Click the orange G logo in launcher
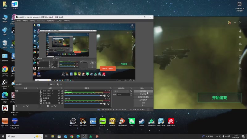The width and height of the screenshot is (247, 139). pyautogui.click(x=229, y=23)
